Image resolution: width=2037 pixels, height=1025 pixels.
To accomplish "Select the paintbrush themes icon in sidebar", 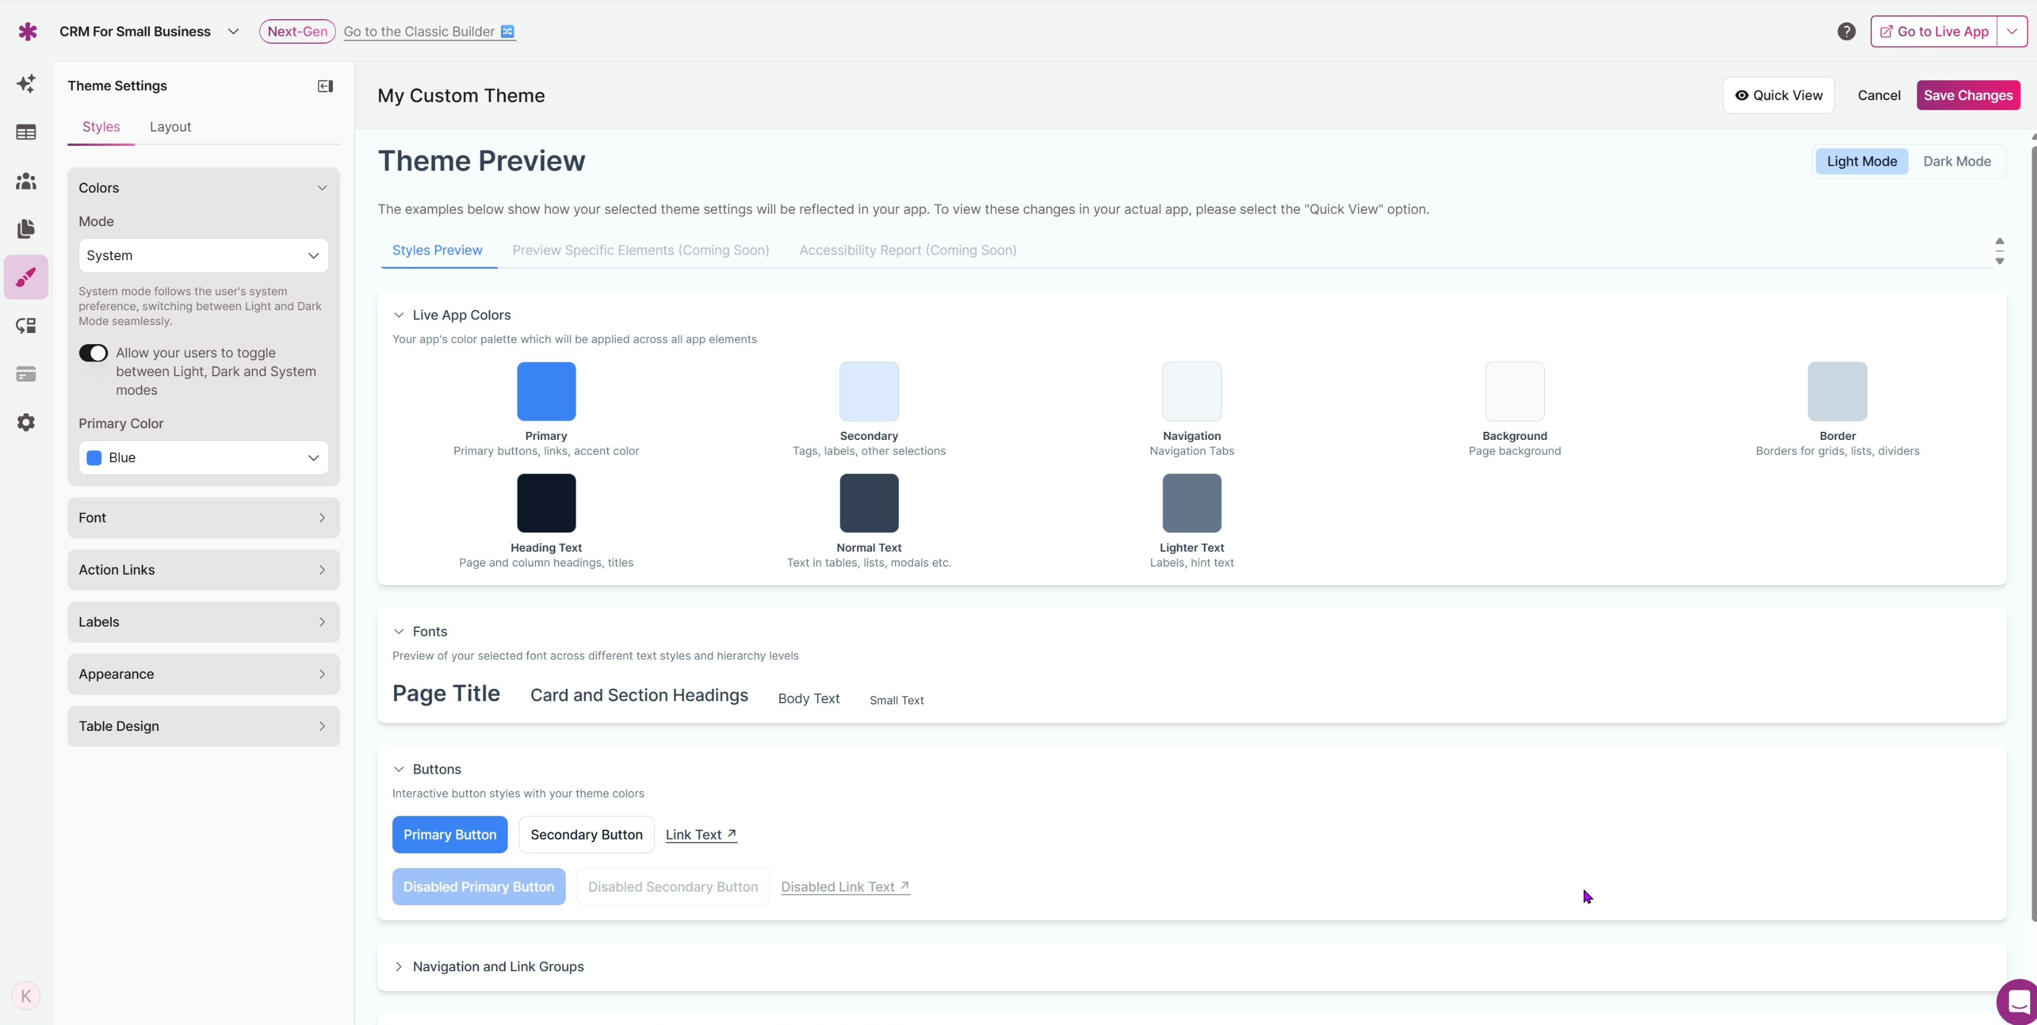I will pyautogui.click(x=26, y=277).
